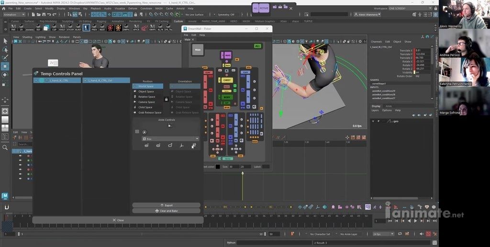Click the undo icon in status line
This screenshot has width=490, height=247.
click(x=49, y=15)
